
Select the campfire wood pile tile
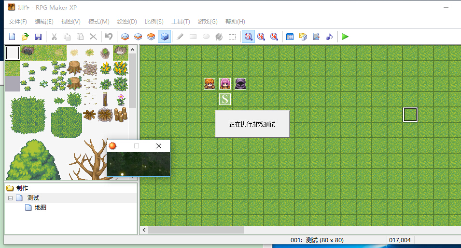tap(105, 115)
